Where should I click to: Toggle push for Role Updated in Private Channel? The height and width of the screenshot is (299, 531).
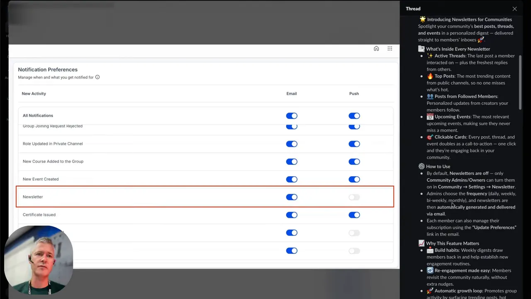click(354, 144)
